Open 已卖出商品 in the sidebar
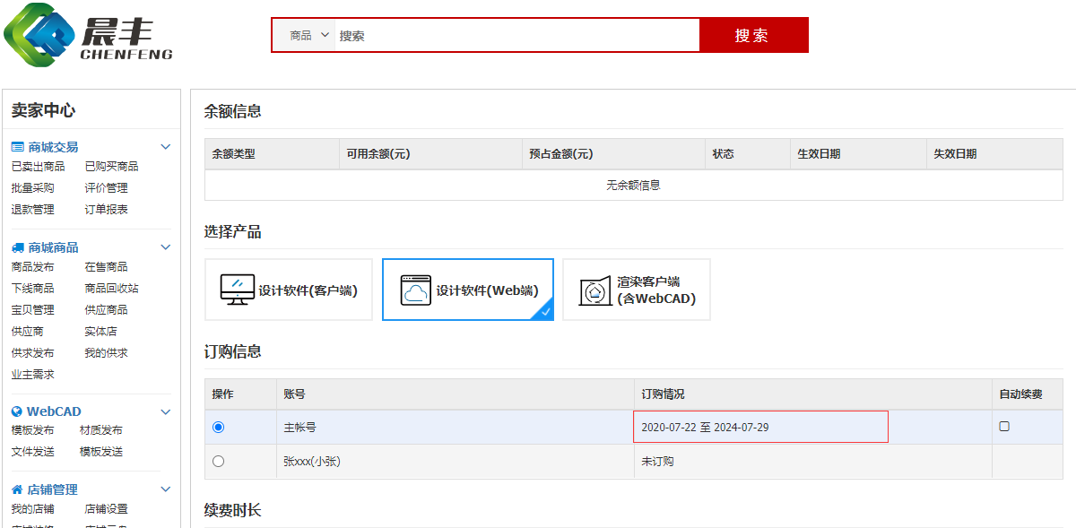Viewport: 1076px width, 528px height. (38, 167)
